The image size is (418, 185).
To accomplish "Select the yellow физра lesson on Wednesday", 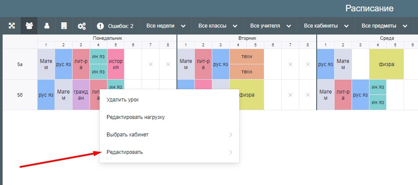I will tap(386, 64).
